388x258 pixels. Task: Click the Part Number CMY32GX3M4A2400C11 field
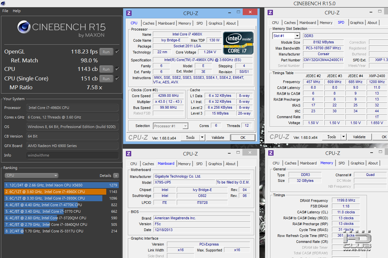[323, 60]
